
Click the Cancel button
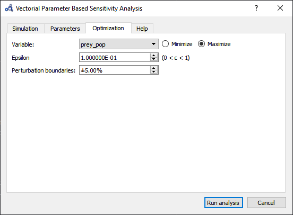[266, 202]
